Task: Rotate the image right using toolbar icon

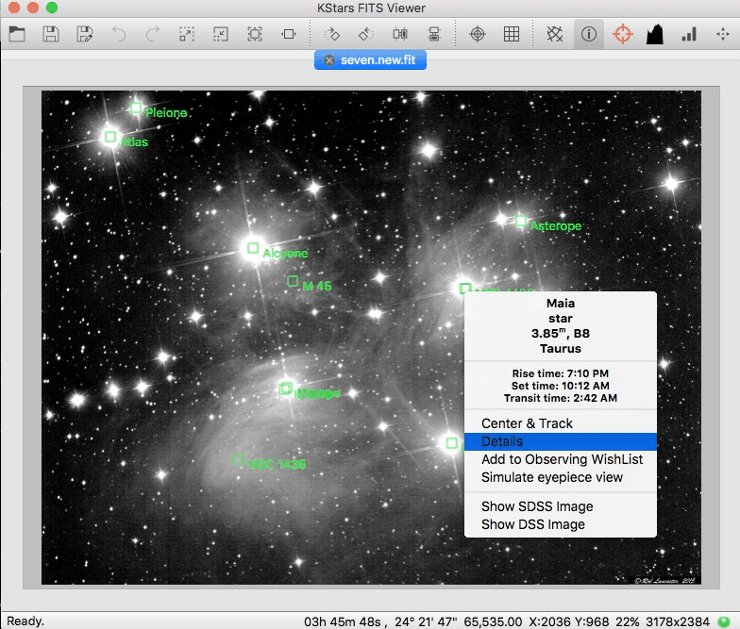Action: pos(332,35)
